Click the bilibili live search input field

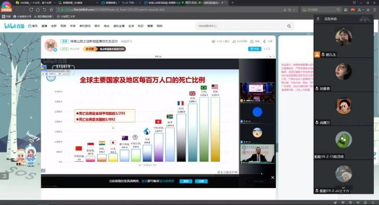tap(241, 26)
